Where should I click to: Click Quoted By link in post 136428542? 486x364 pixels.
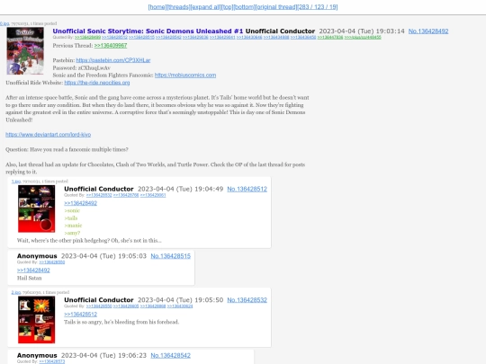pos(52,361)
